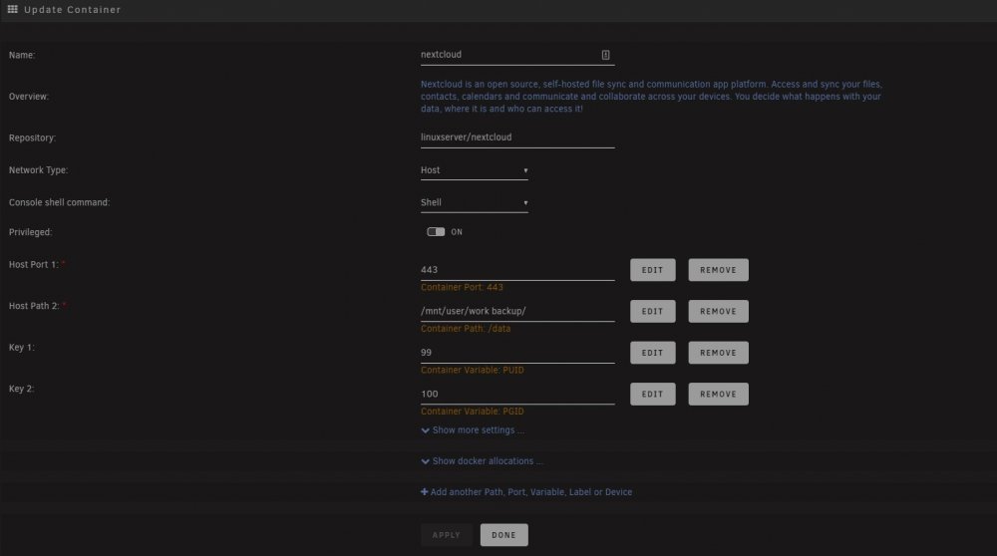This screenshot has height=556, width=997.
Task: Click the 'Update Container' heading
Action: [x=73, y=10]
